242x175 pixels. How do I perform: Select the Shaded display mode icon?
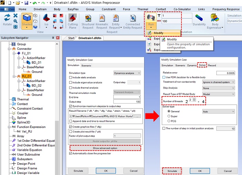tap(27, 17)
